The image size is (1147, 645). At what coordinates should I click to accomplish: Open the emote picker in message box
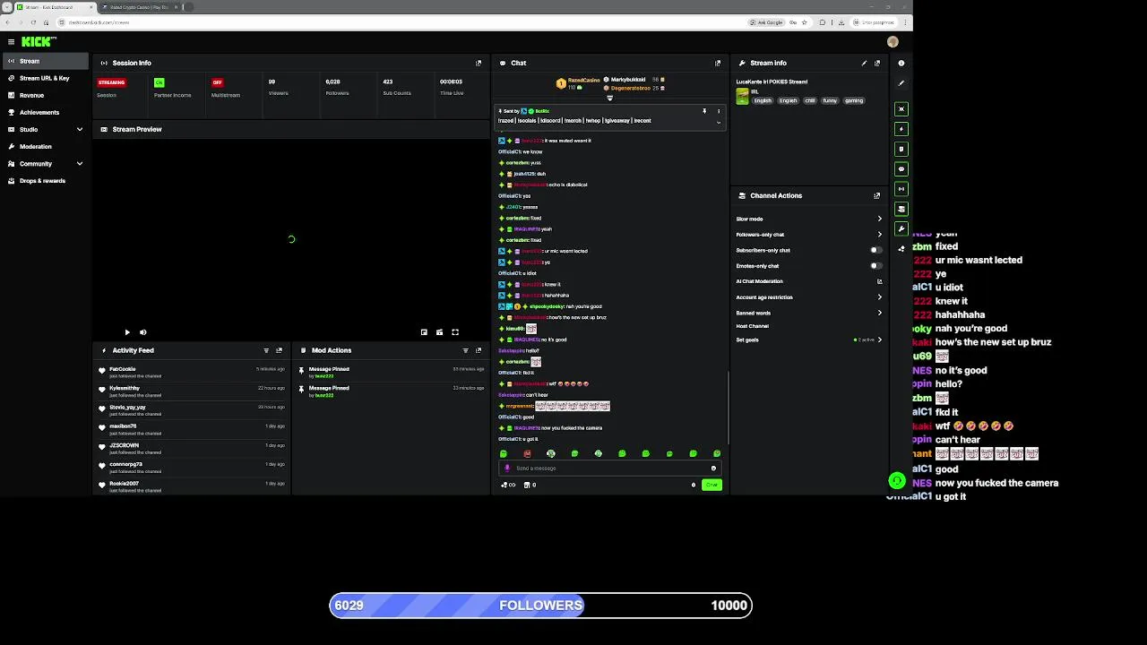click(x=713, y=468)
